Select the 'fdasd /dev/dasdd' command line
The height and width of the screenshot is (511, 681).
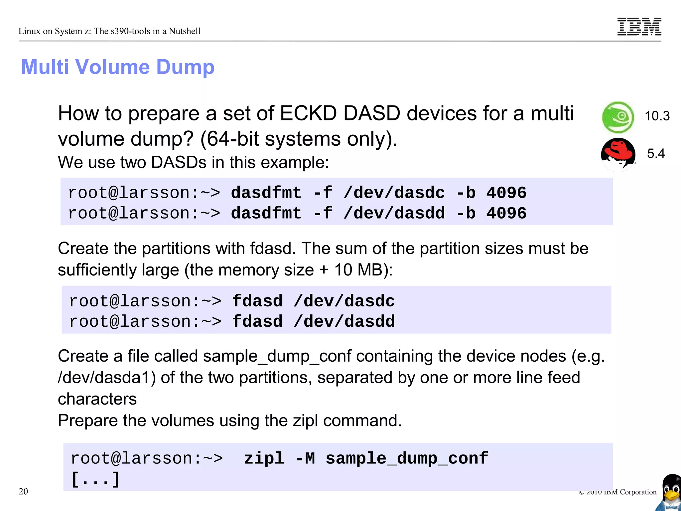(x=314, y=321)
